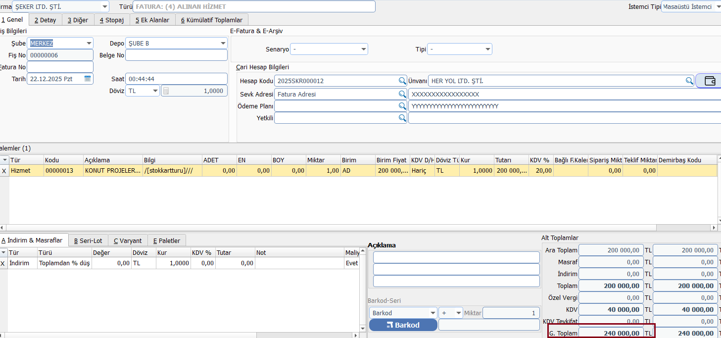
Task: Open the Döviz currency dropdown set to TL
Action: [x=155, y=91]
